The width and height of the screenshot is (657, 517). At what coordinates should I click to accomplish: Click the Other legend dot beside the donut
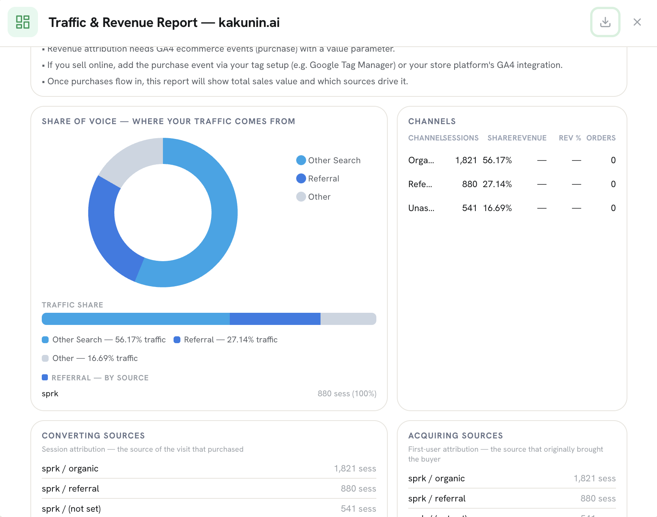(x=301, y=197)
